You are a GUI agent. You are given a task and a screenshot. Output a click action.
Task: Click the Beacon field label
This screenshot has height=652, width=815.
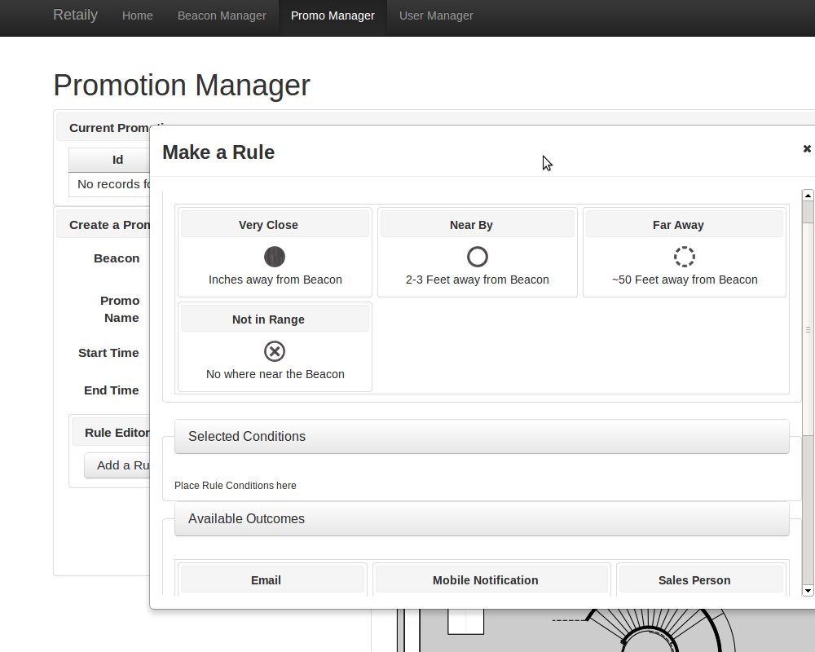(x=117, y=258)
